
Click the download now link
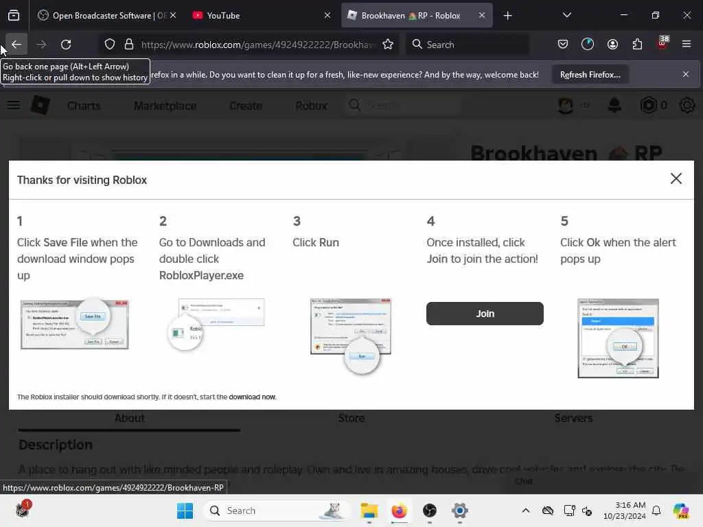coord(253,397)
